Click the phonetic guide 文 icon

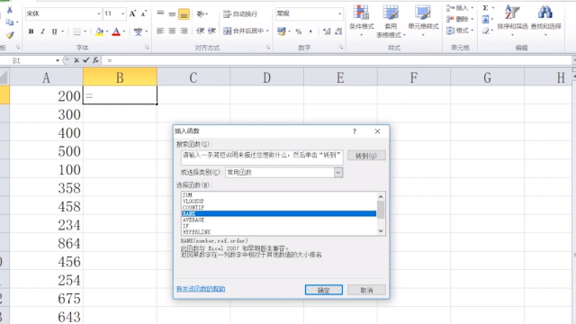tap(138, 31)
